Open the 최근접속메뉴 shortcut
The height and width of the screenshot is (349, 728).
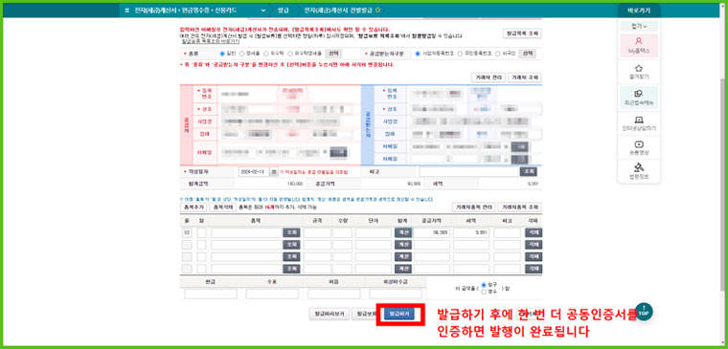coord(639,97)
